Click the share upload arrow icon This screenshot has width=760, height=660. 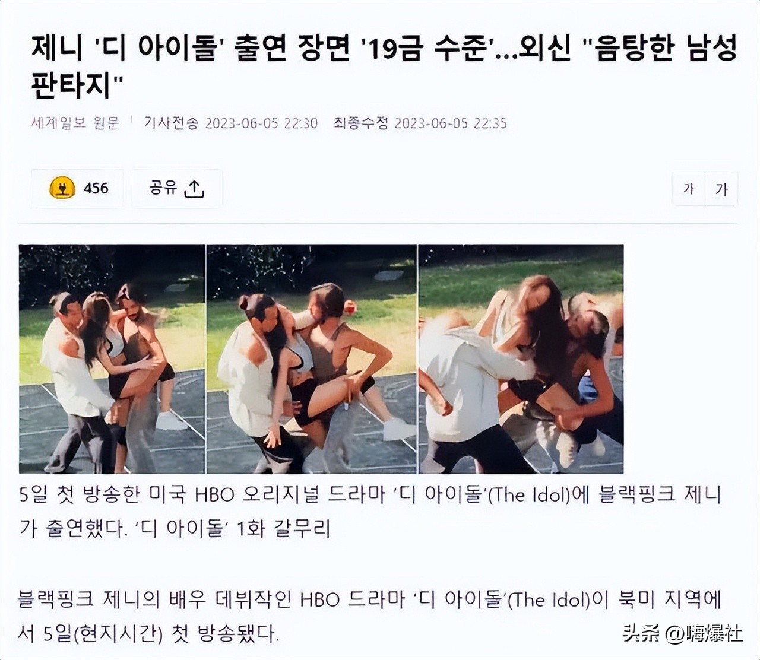[194, 189]
